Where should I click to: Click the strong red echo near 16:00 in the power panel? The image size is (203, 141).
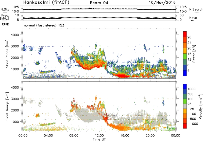[x=122, y=76]
